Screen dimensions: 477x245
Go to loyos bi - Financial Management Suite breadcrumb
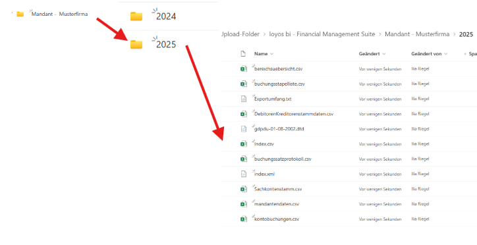322,34
